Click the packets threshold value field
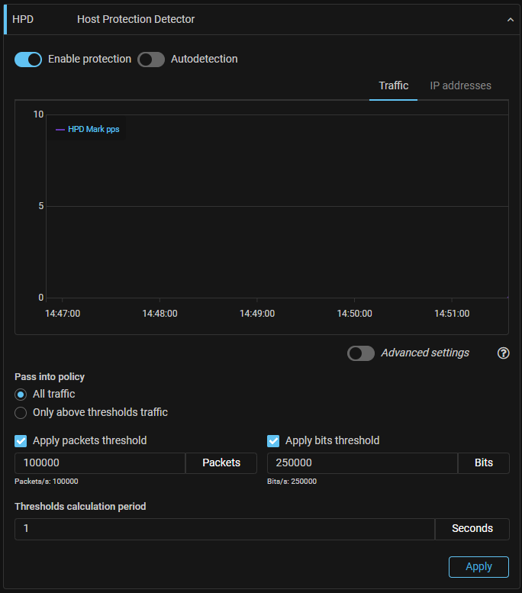This screenshot has height=593, width=522. coord(99,463)
